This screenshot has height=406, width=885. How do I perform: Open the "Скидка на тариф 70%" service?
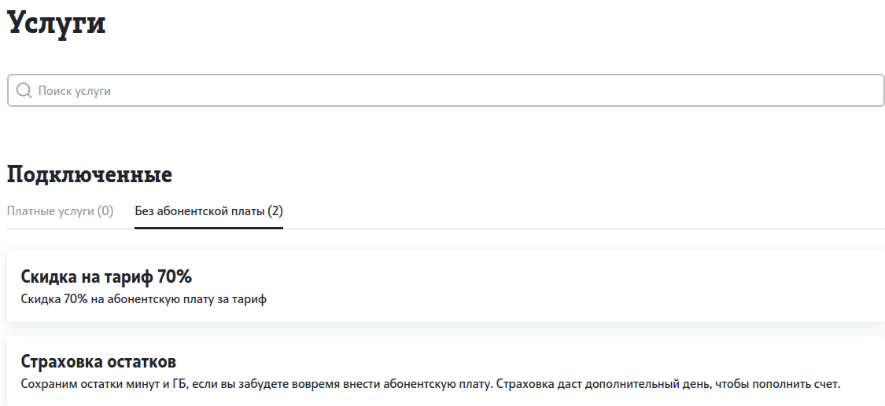click(x=106, y=276)
